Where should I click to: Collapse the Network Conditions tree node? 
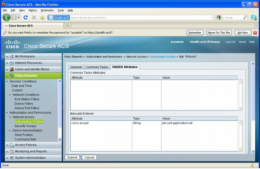point(10,95)
